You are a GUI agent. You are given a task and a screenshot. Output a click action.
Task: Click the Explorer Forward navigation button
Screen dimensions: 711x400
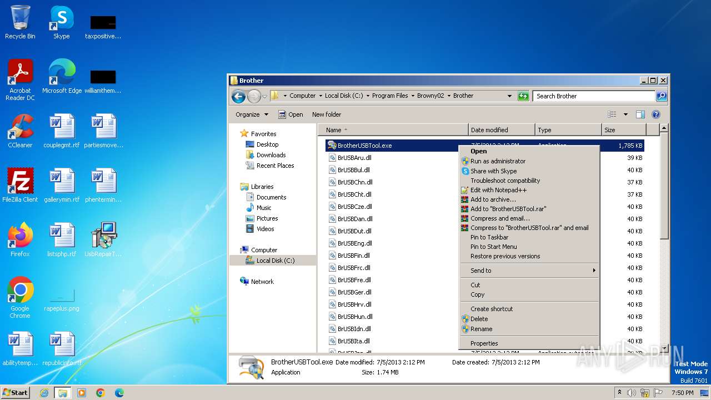point(254,96)
